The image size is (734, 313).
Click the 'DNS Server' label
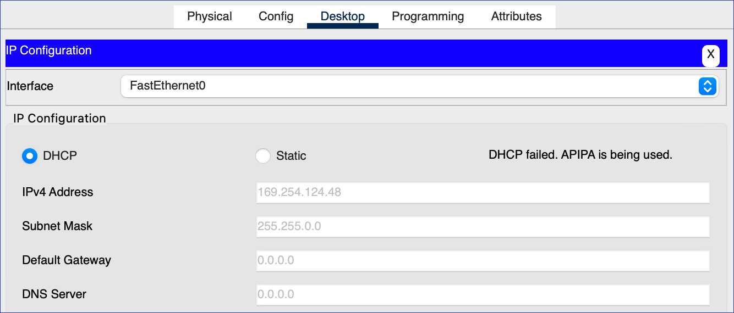(54, 294)
